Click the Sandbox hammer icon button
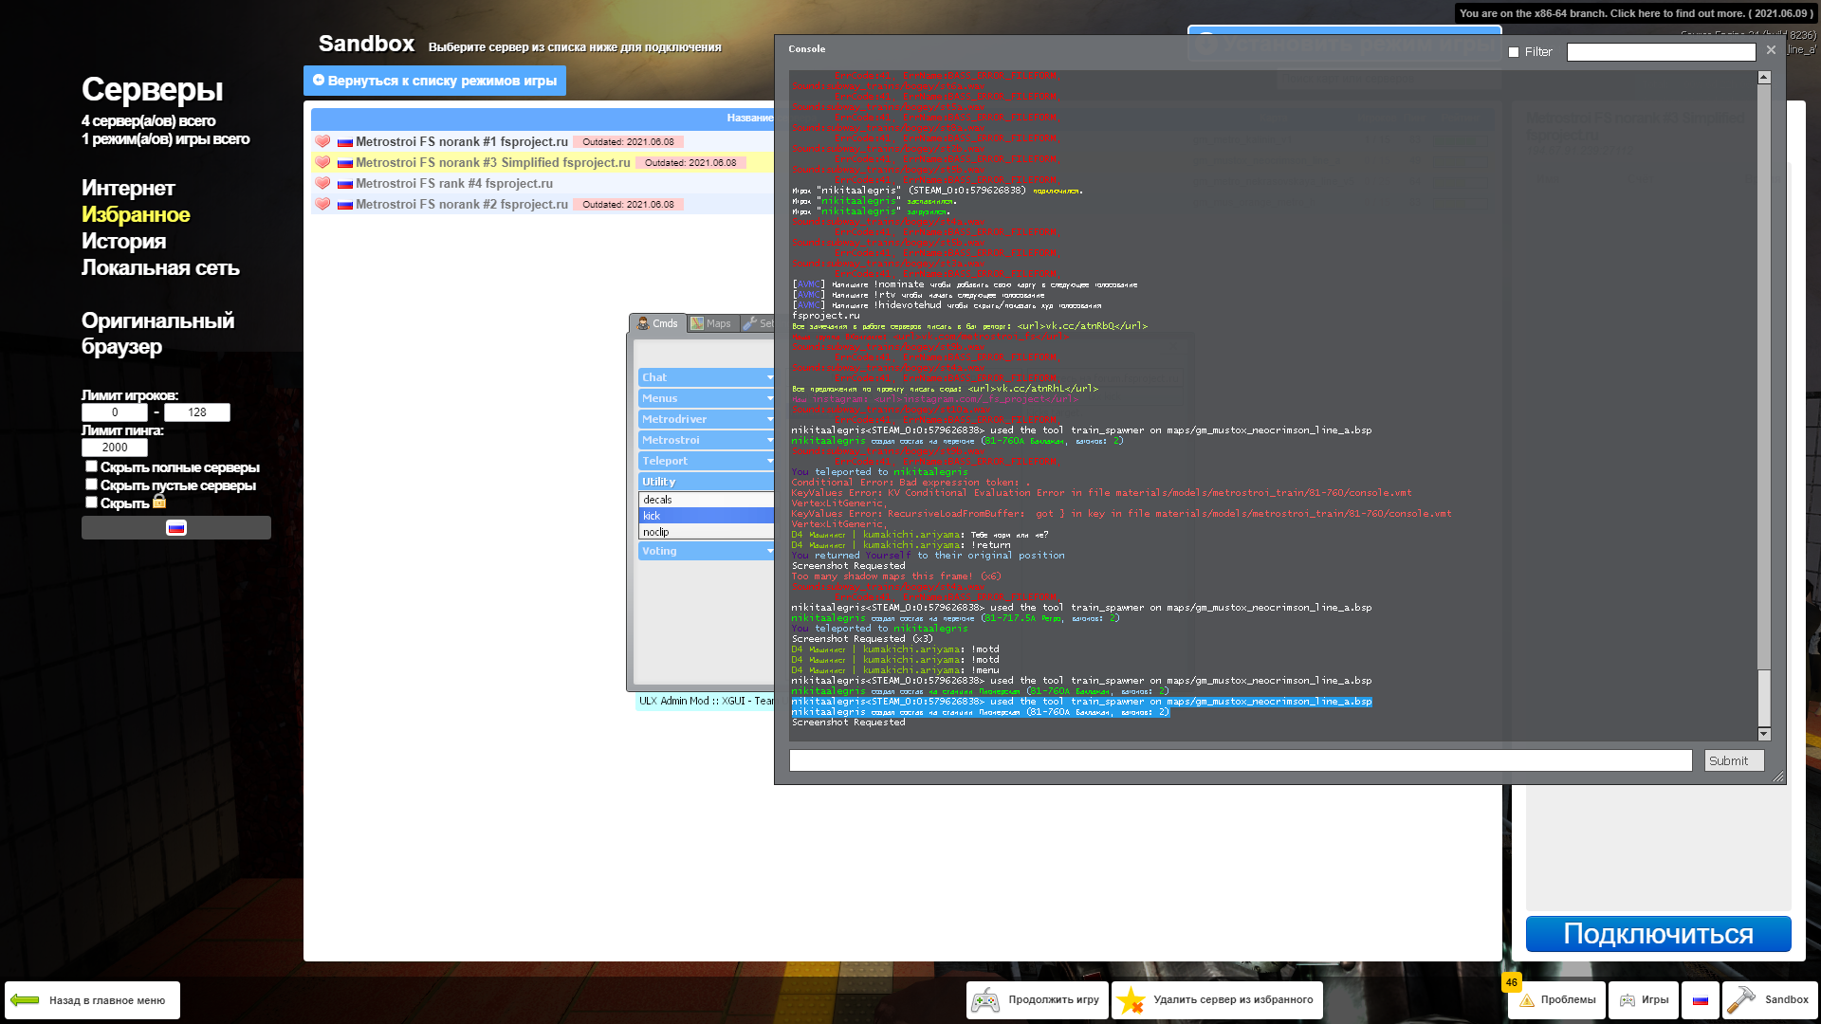The height and width of the screenshot is (1024, 1821). click(x=1769, y=1000)
